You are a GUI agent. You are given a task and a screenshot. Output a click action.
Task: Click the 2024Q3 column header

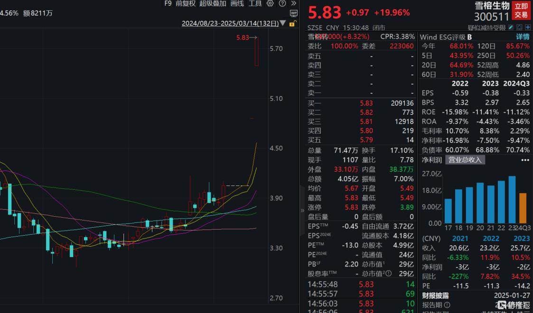516,83
